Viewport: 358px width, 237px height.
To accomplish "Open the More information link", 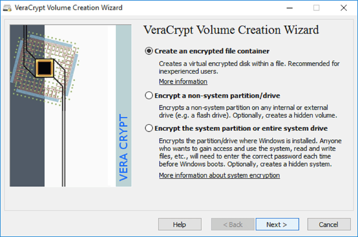I will 183,82.
